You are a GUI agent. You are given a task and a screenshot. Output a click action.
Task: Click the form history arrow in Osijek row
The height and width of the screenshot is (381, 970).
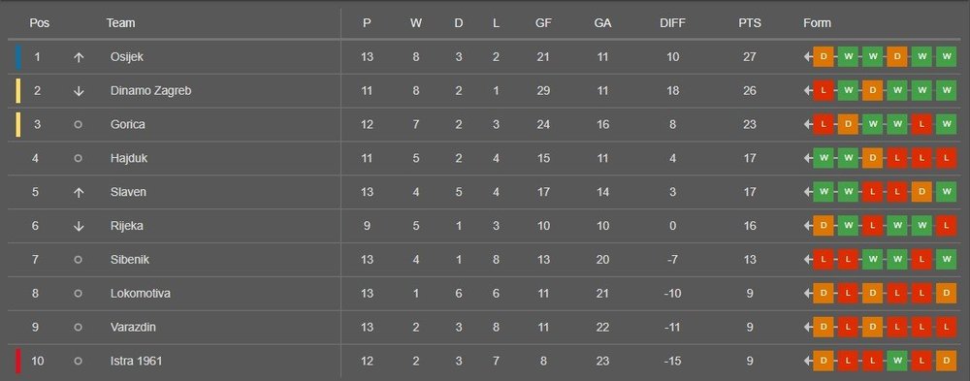[x=808, y=57]
